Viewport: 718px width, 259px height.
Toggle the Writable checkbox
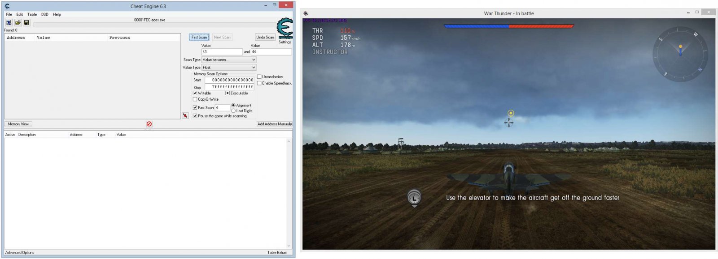tap(195, 93)
